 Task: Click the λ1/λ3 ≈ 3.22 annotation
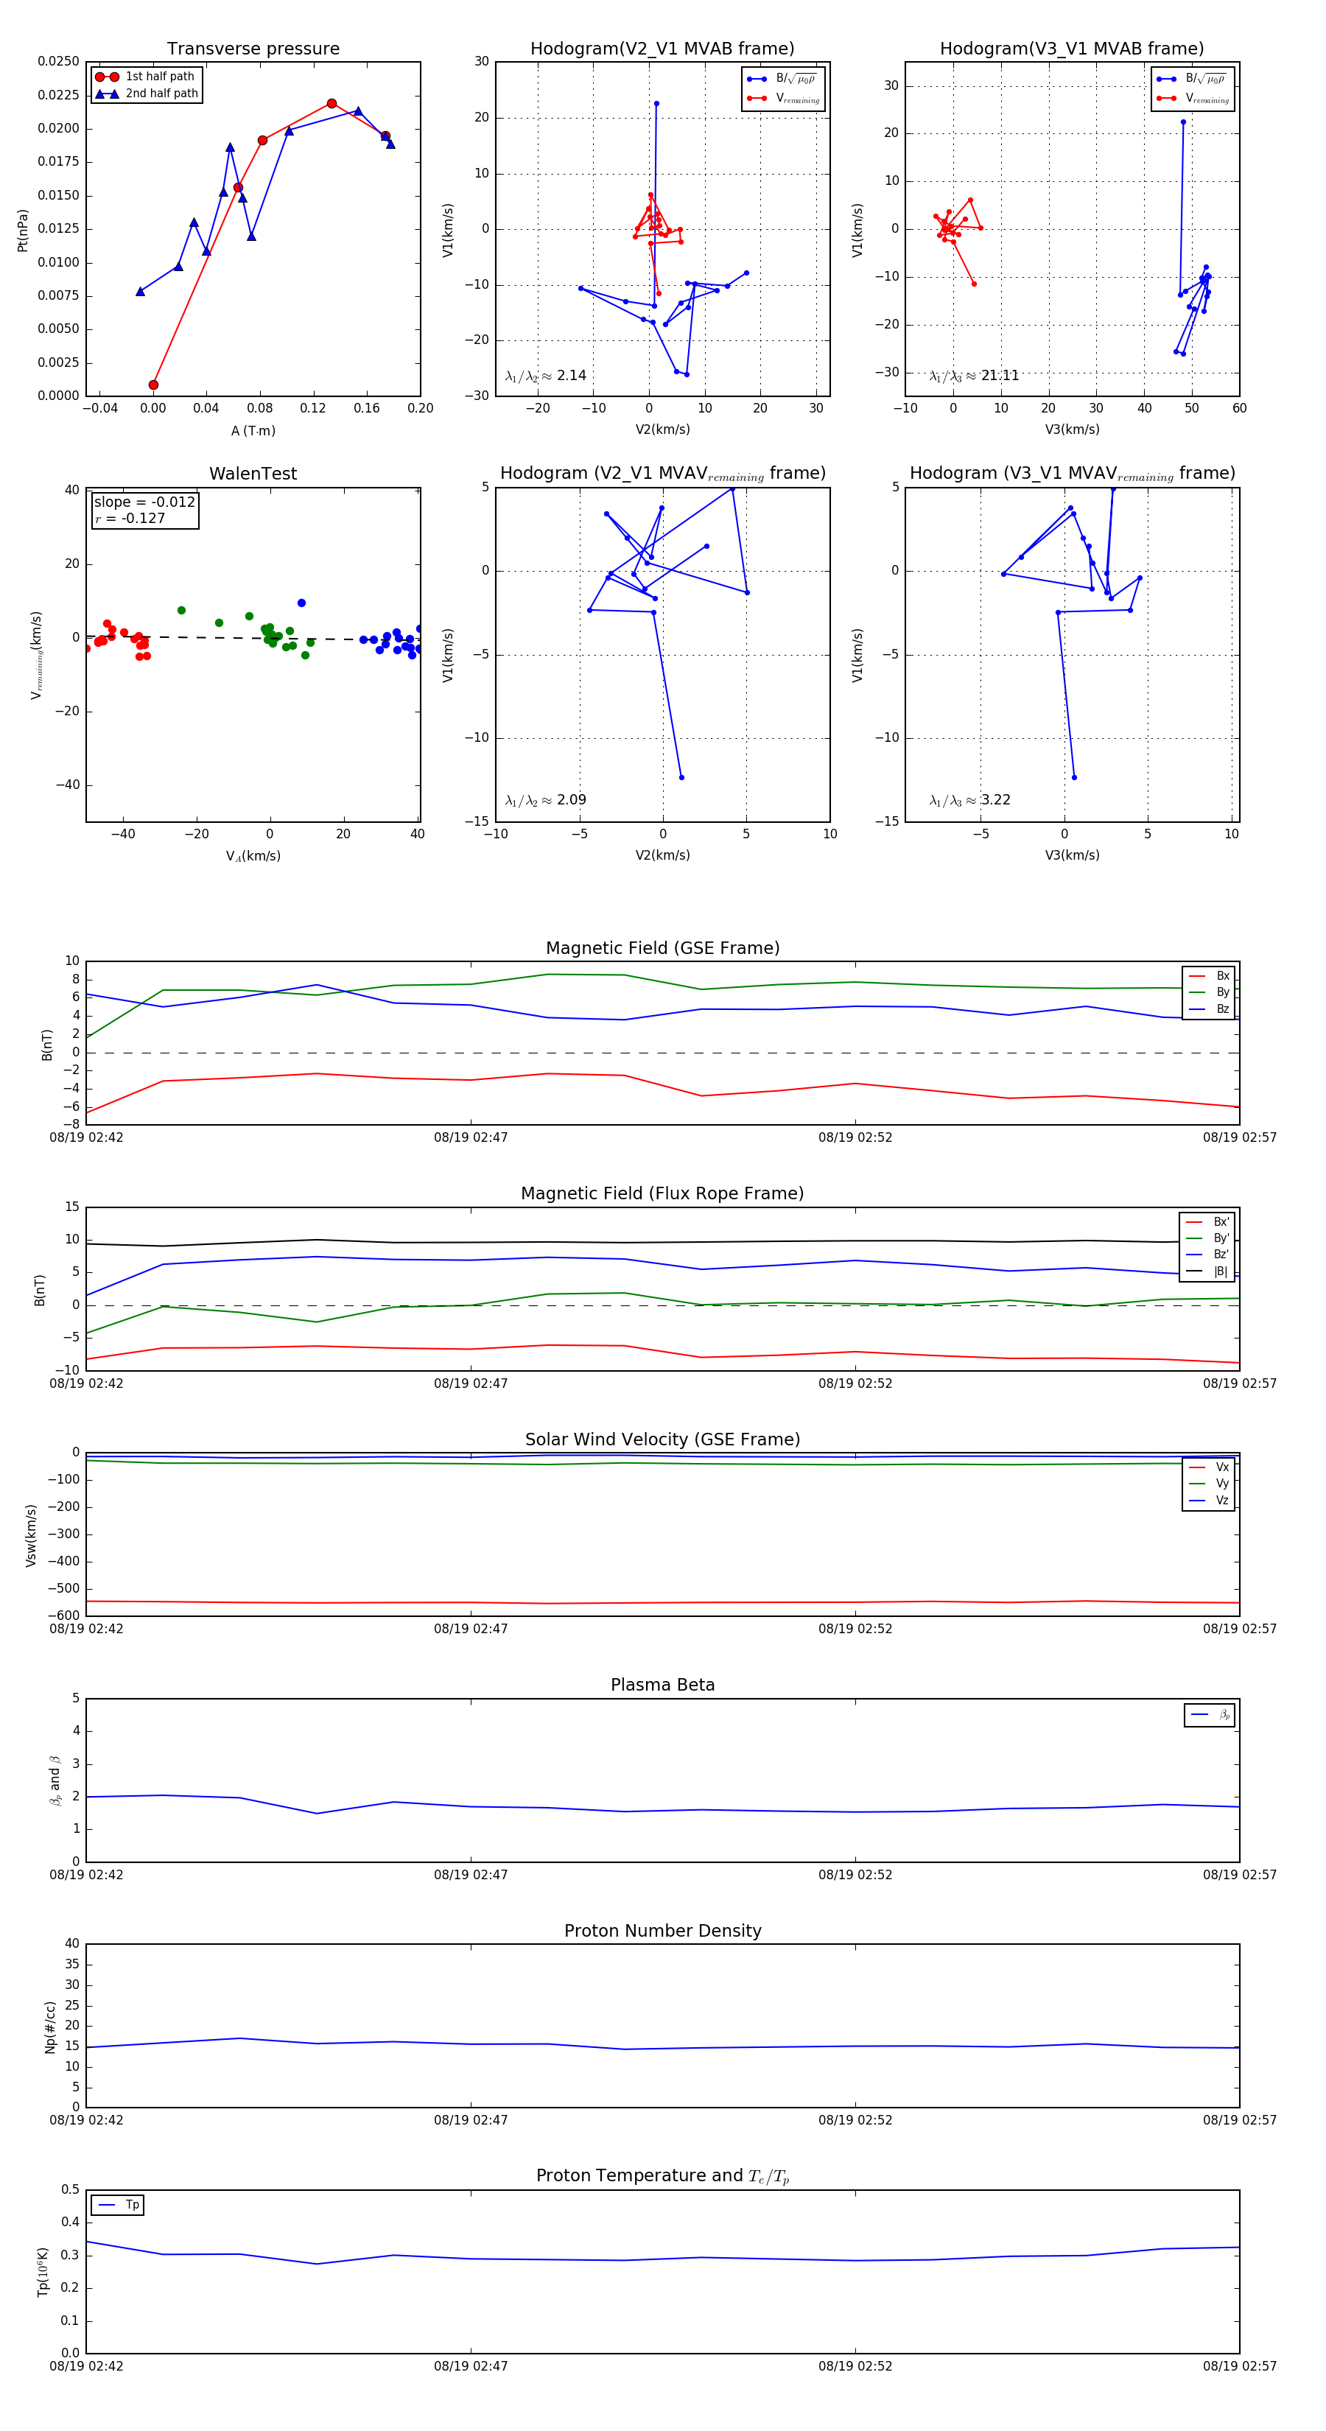970,800
